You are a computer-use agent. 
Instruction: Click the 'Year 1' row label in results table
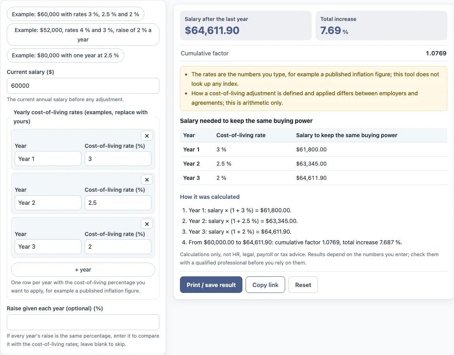pyautogui.click(x=191, y=149)
